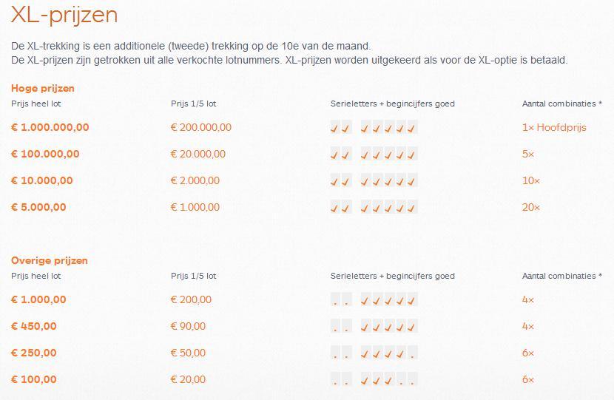Click third digit checkmark in €100,00 row
614x400 pixels.
click(x=389, y=380)
